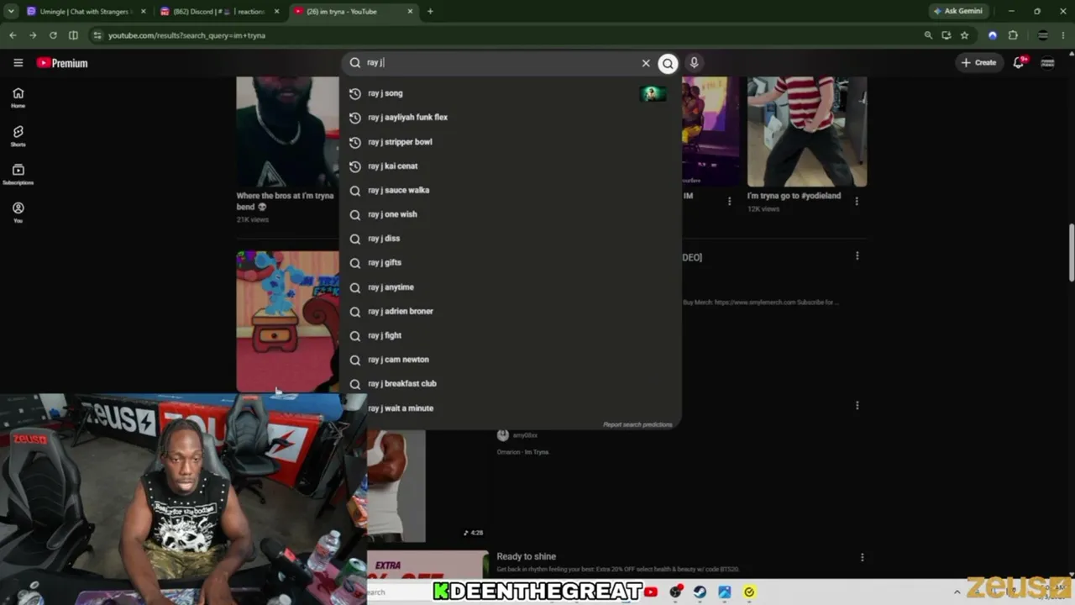Open the Create button

tap(979, 63)
